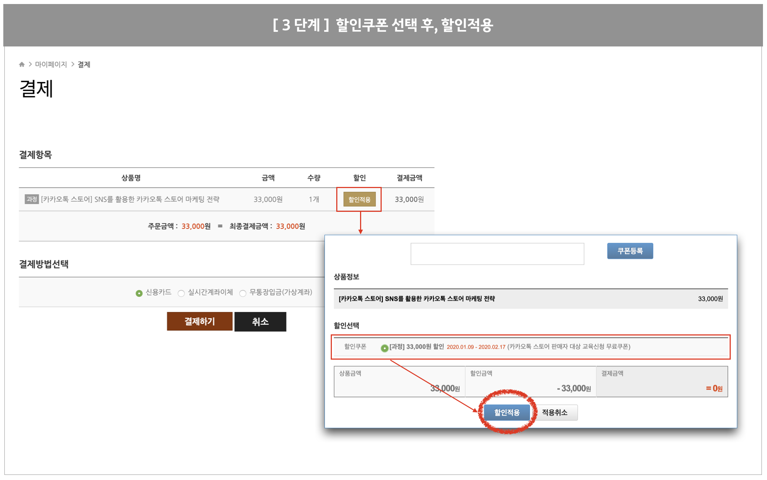The width and height of the screenshot is (767, 480).
Task: Click blue 할인적용 button in popup
Action: (x=507, y=412)
